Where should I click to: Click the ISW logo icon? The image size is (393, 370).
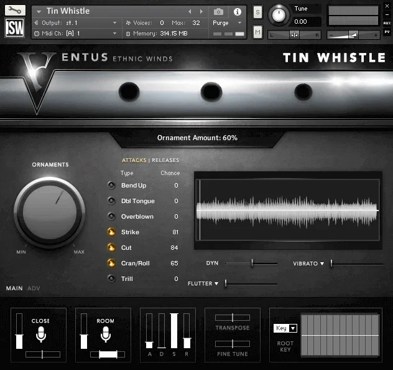[15, 27]
